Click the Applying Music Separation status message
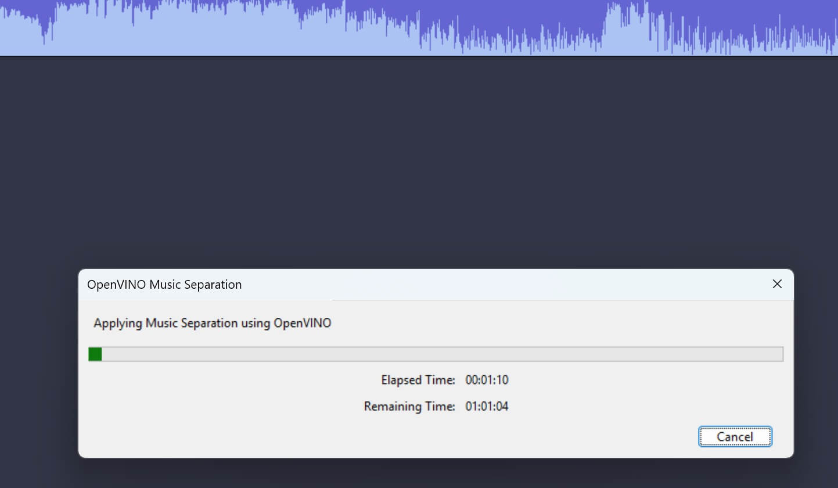 (213, 323)
